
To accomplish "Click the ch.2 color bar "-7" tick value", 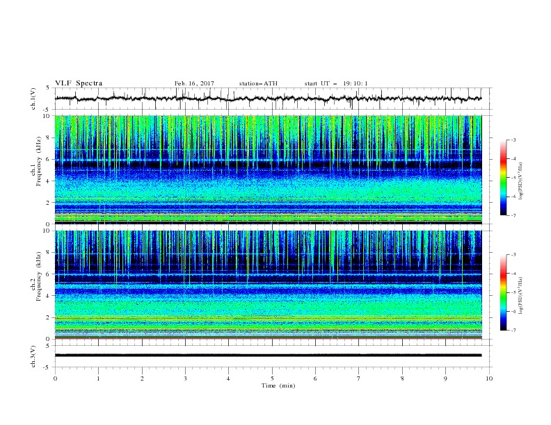I will 513,331.
